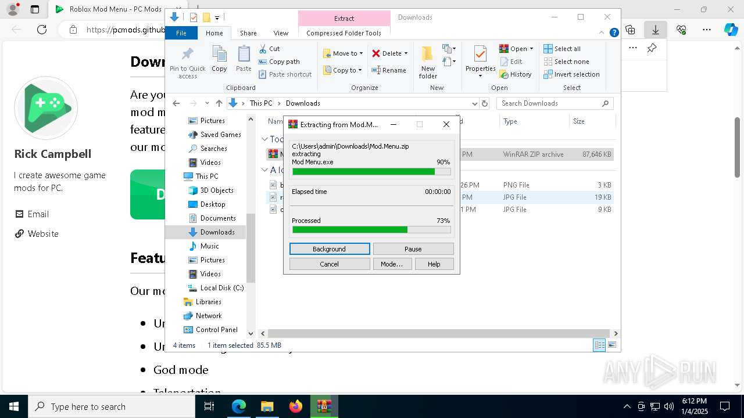This screenshot has width=744, height=418.
Task: Open Edge from the taskbar
Action: pos(239,406)
